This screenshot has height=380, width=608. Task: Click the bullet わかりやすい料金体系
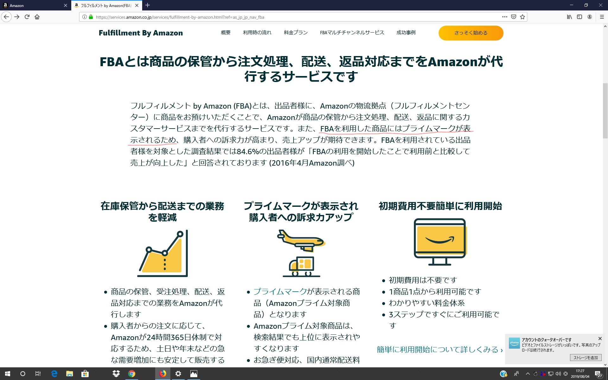[x=427, y=303]
